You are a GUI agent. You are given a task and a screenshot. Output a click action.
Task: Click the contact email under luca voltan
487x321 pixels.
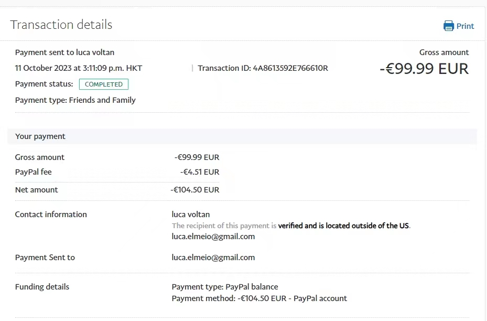[x=213, y=237]
